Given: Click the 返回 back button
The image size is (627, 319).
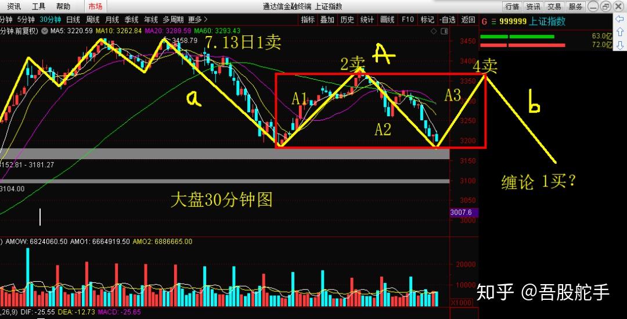Looking at the screenshot, I should pos(468,20).
